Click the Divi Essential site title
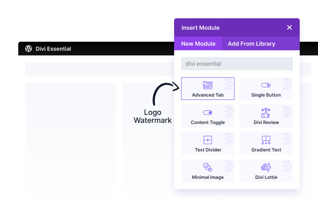The height and width of the screenshot is (212, 318). click(x=53, y=49)
